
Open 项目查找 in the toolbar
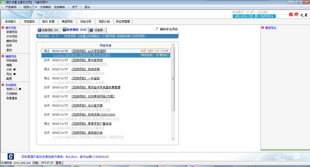pyautogui.click(x=29, y=22)
